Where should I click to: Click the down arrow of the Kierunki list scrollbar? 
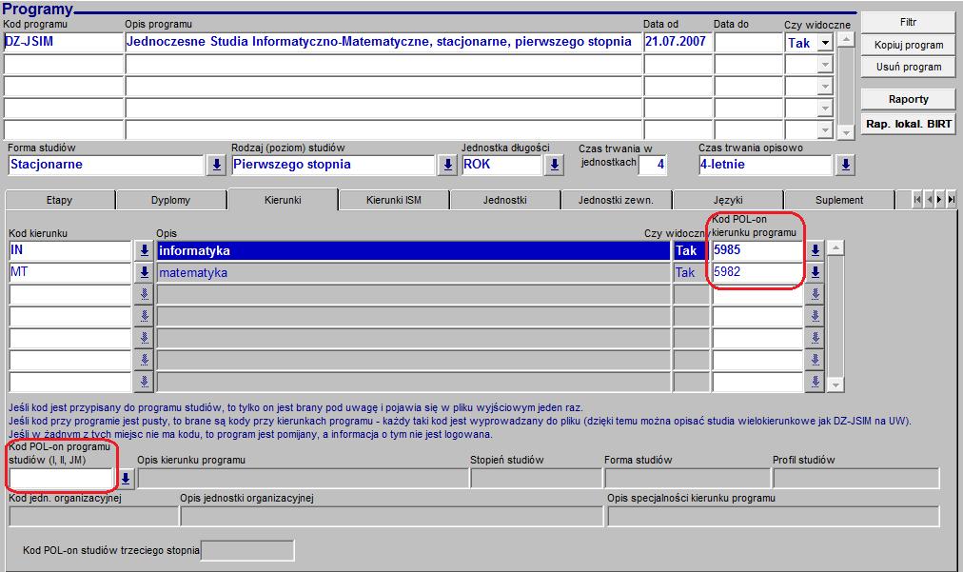click(835, 385)
